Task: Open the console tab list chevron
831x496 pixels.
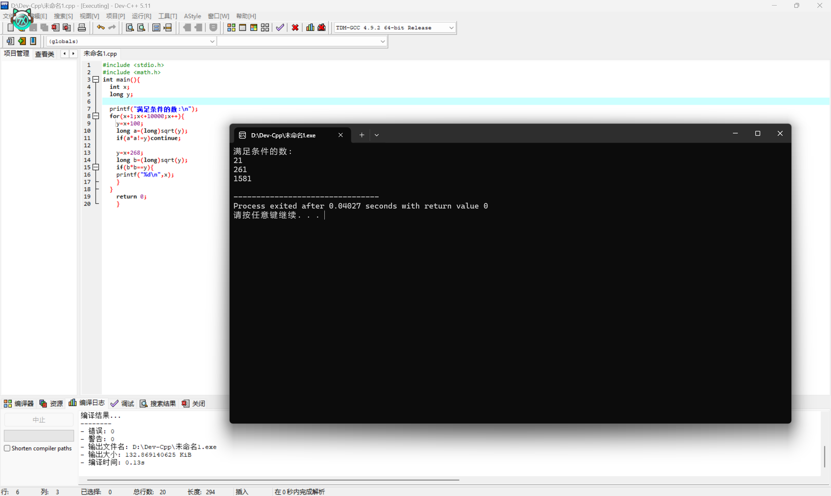Action: pos(377,135)
